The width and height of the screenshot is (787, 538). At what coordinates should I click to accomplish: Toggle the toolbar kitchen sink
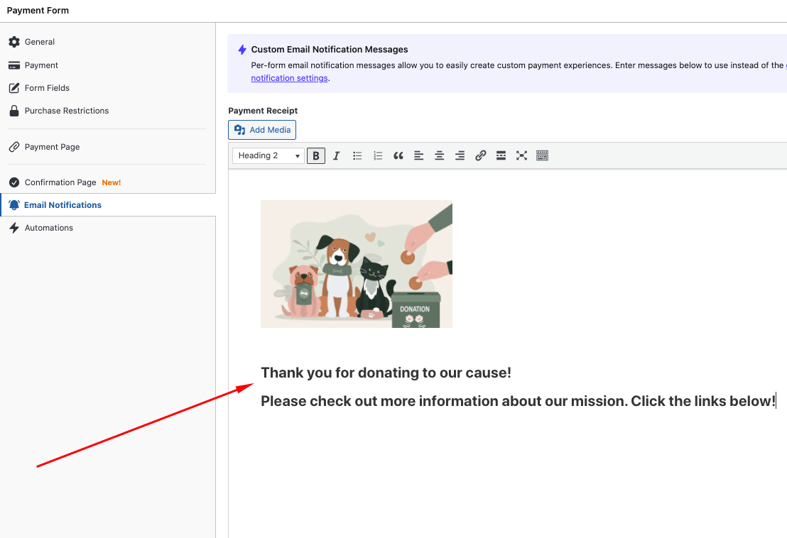(543, 155)
